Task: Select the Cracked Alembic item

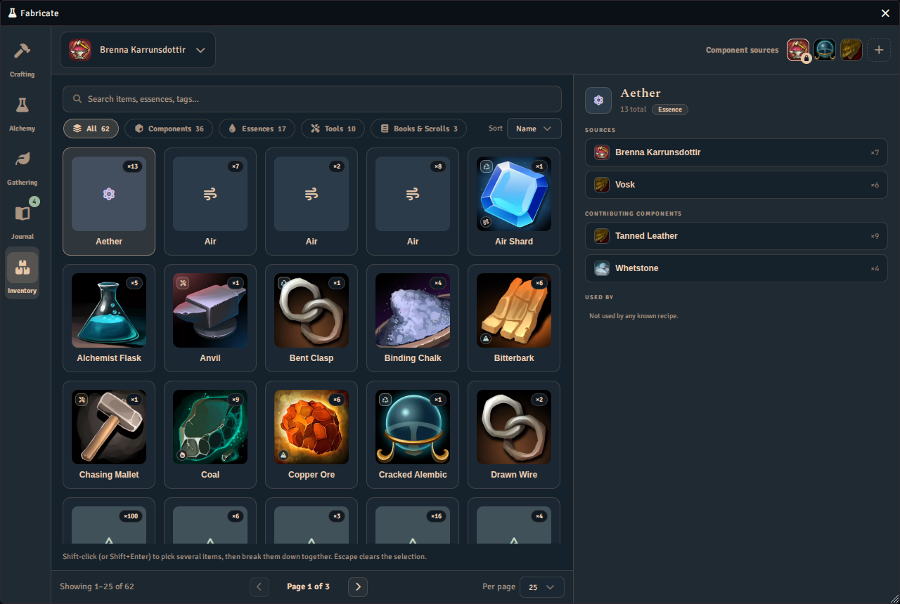Action: point(413,435)
